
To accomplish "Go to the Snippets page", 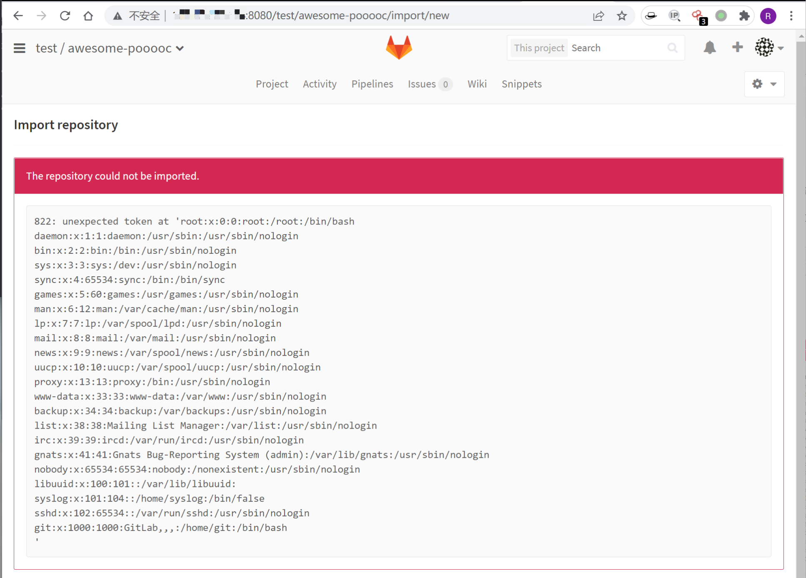I will click(x=521, y=84).
